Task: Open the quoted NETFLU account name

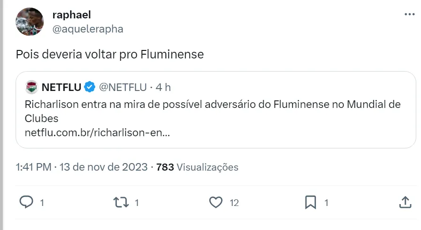Action: point(61,87)
